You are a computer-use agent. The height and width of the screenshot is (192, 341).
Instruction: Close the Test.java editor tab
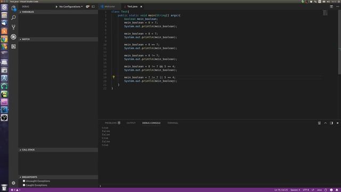click(141, 6)
